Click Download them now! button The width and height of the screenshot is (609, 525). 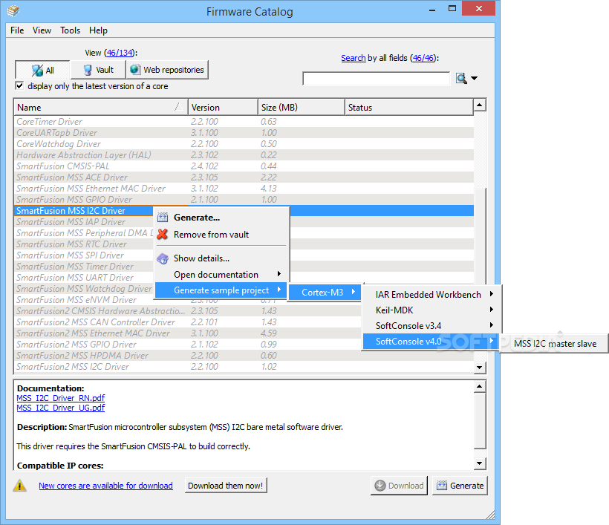226,486
